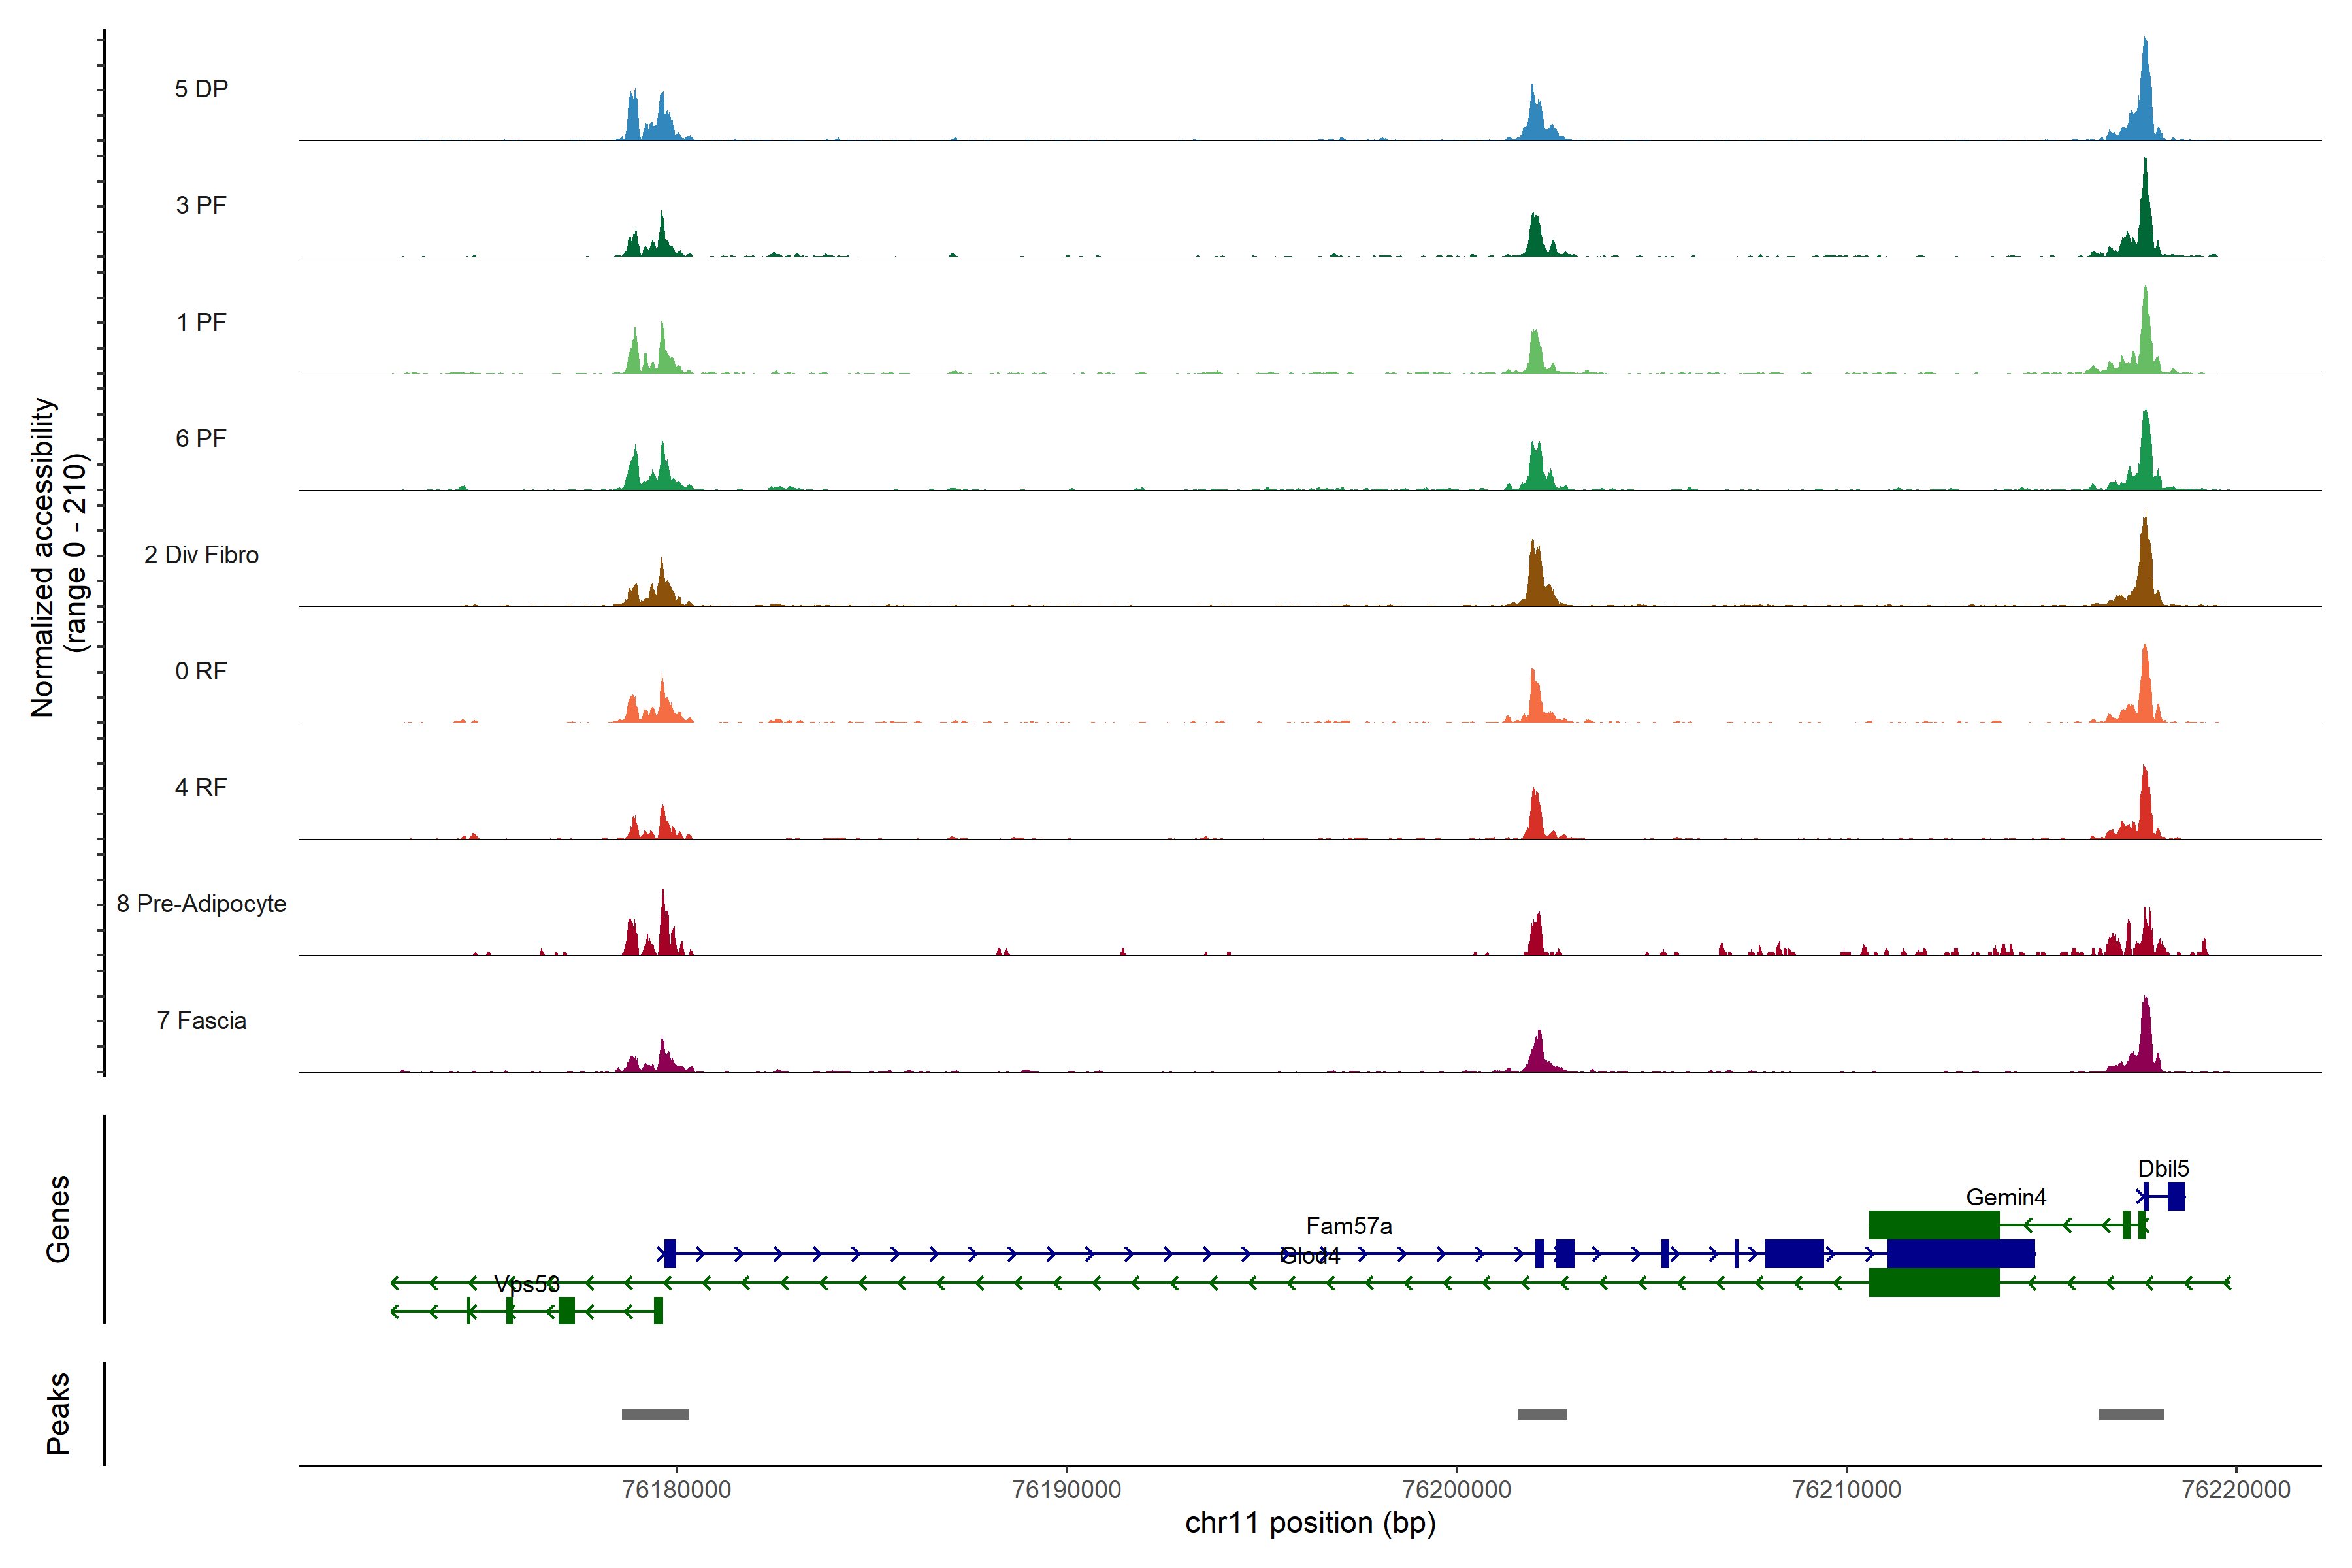Click the 7 Fascia track label
The image size is (2352, 1568).
pos(201,1020)
